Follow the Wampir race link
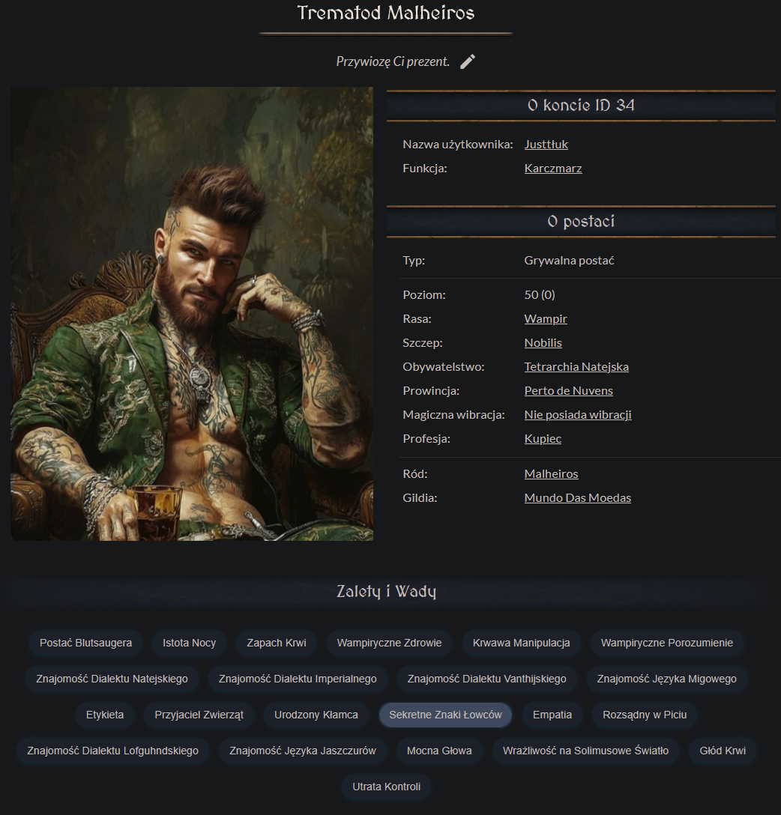 tap(546, 318)
